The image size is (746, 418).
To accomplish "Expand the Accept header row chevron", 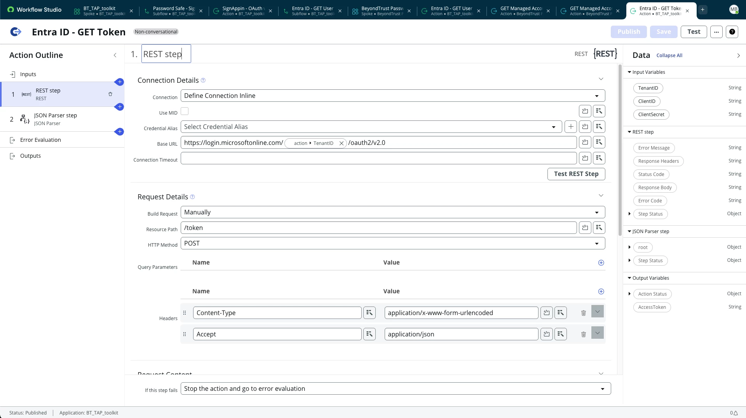I will tap(598, 333).
